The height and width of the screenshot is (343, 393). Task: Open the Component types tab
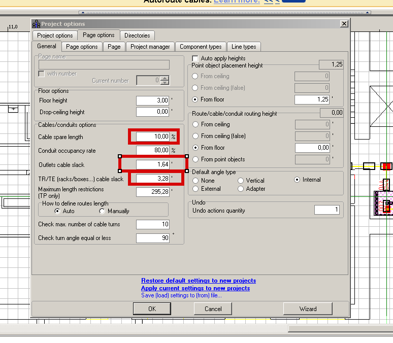coord(201,47)
